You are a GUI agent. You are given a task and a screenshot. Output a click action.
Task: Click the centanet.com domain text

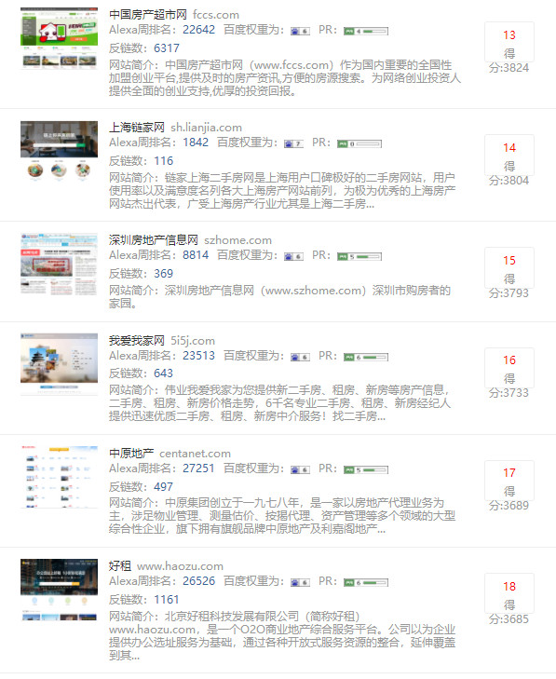click(195, 454)
